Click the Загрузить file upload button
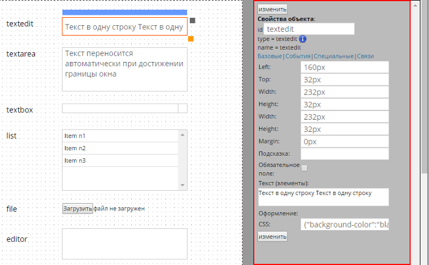This screenshot has height=265, width=429. coord(78,209)
